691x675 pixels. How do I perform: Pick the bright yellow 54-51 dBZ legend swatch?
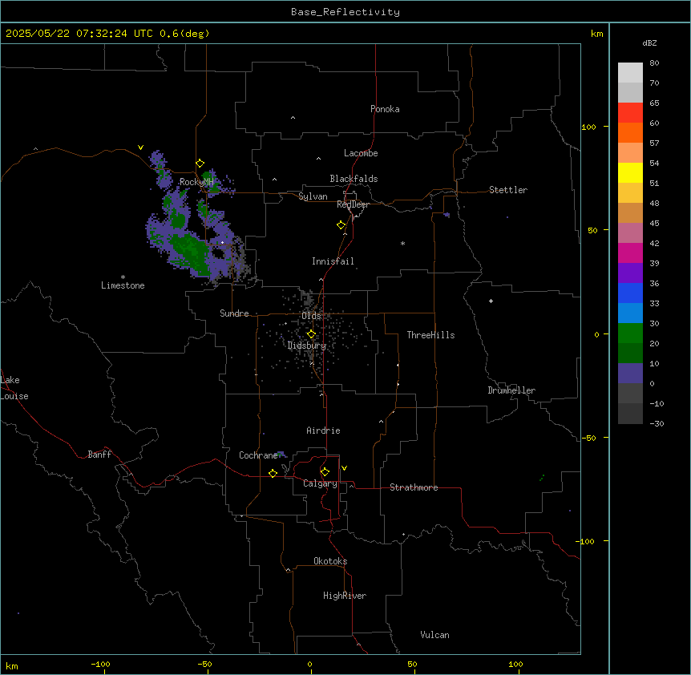click(x=630, y=172)
